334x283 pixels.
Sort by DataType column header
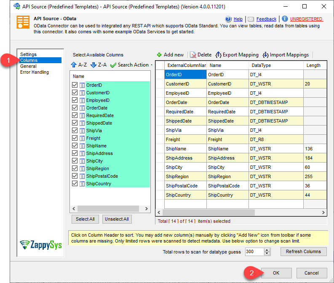click(x=276, y=65)
